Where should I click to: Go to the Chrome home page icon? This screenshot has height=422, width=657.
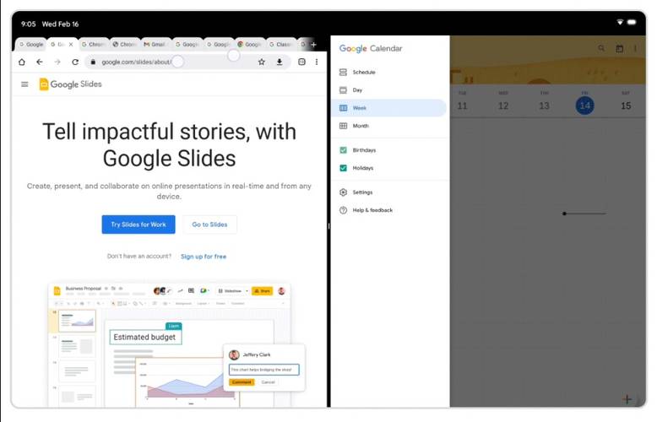tap(22, 62)
